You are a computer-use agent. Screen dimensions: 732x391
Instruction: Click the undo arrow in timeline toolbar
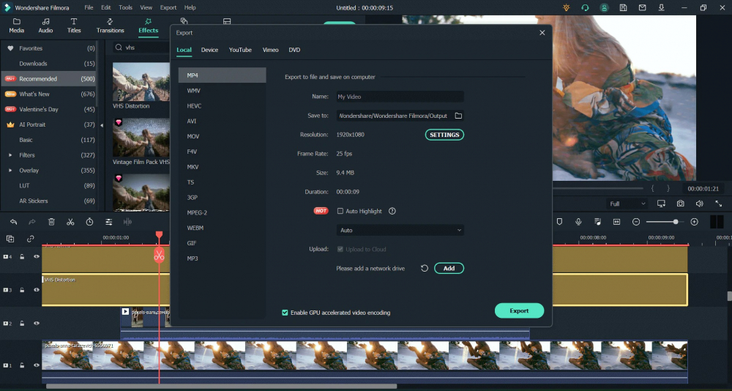tap(13, 222)
